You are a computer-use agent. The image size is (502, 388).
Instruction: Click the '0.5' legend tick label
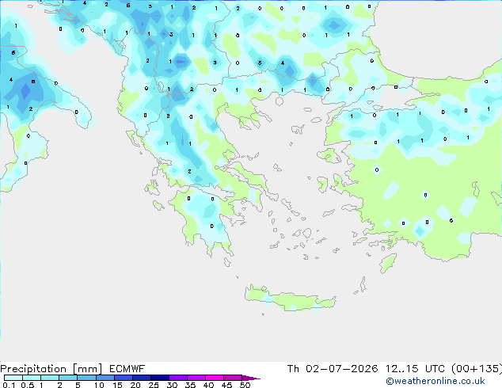coord(28,385)
